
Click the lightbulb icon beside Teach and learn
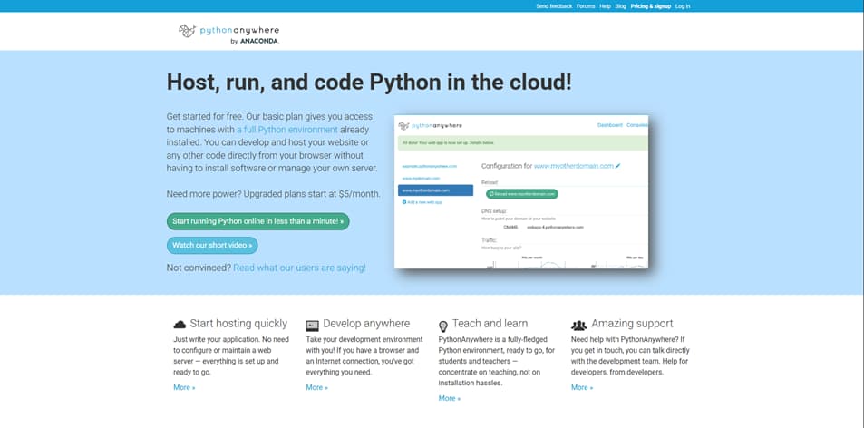tap(443, 326)
